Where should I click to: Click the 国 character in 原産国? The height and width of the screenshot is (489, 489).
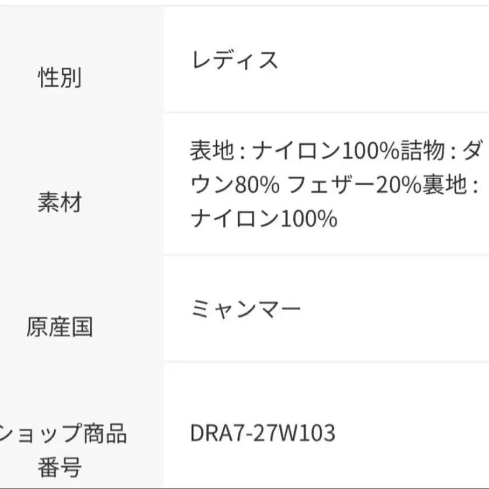82,327
